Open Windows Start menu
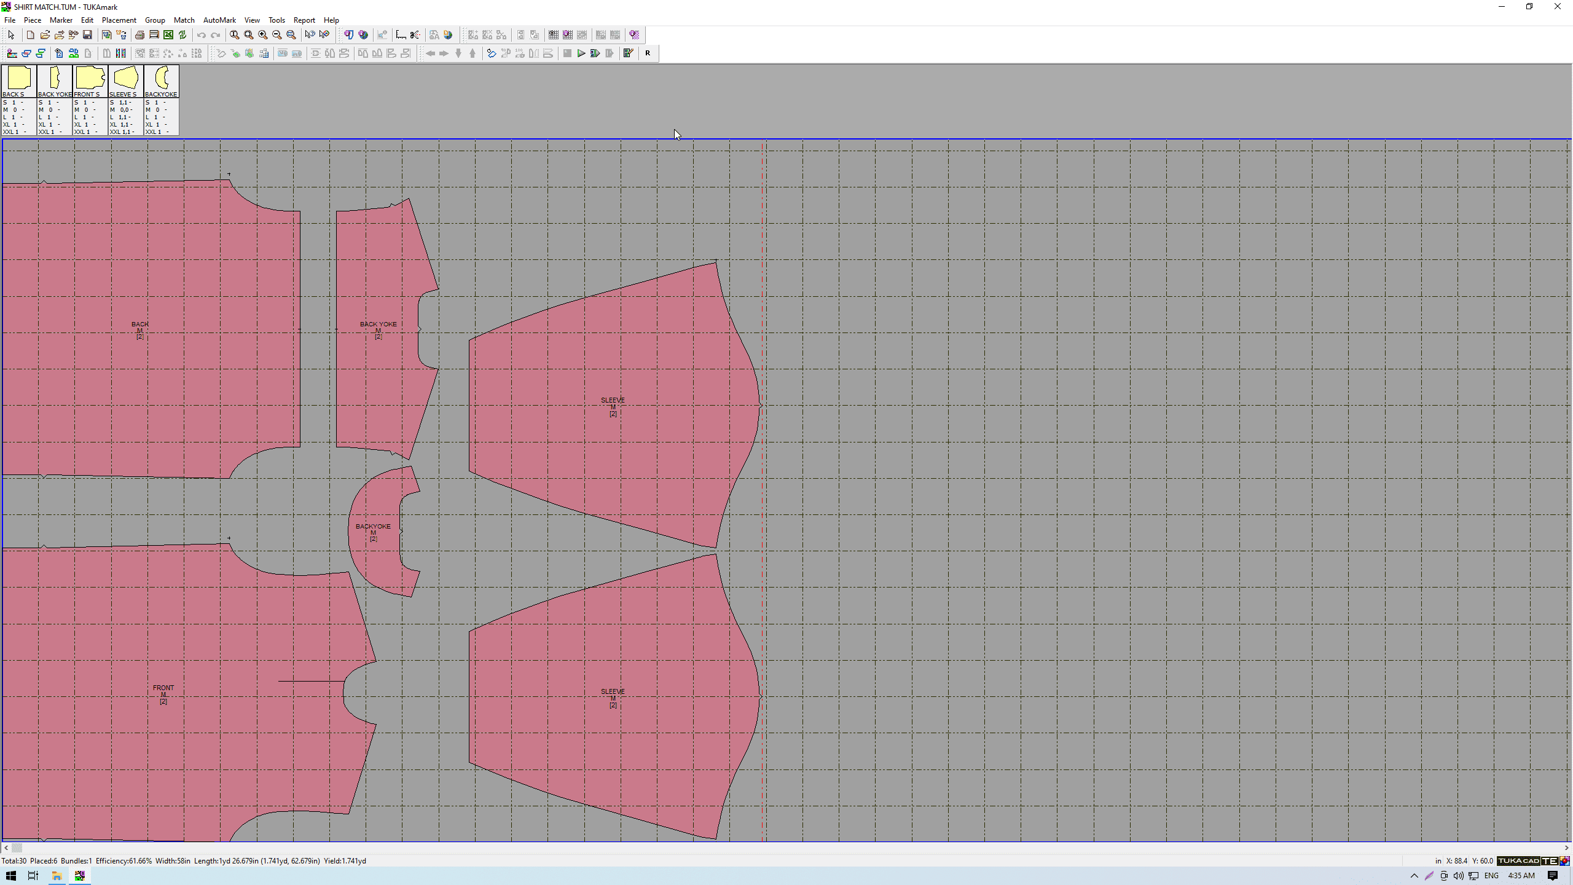 pos(10,876)
